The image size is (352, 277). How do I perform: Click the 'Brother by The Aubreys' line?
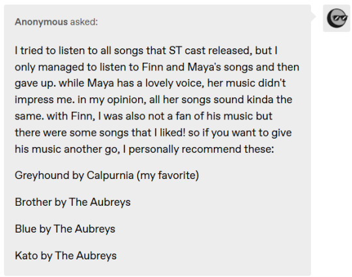coord(72,202)
